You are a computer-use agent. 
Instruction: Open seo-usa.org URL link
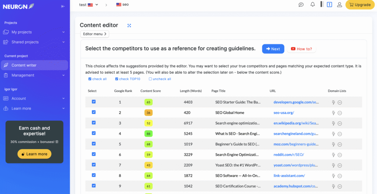coord(284,113)
